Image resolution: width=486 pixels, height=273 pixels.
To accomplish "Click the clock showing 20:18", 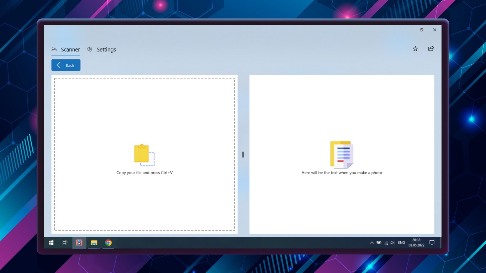I will click(x=416, y=243).
